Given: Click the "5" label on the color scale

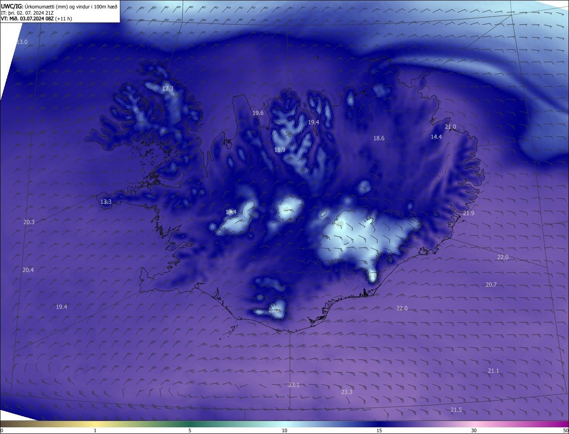Looking at the screenshot, I should coord(190,430).
